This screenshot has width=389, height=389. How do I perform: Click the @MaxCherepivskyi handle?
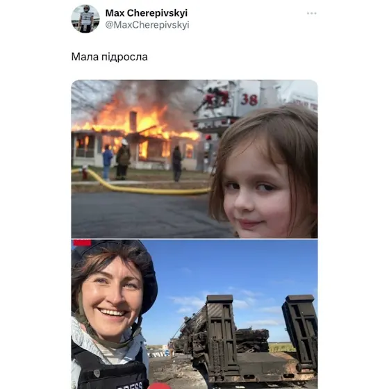point(147,25)
